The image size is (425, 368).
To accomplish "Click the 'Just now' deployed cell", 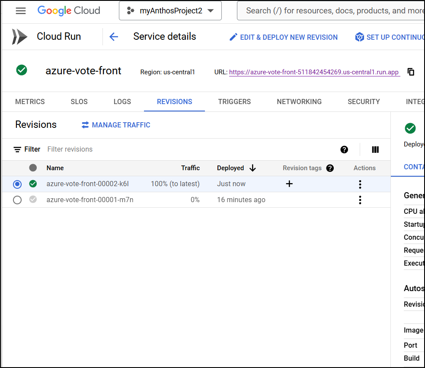I will coord(231,184).
